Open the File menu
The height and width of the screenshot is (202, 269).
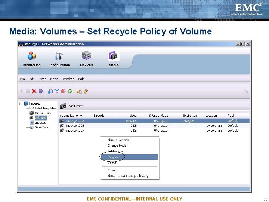(x=22, y=79)
